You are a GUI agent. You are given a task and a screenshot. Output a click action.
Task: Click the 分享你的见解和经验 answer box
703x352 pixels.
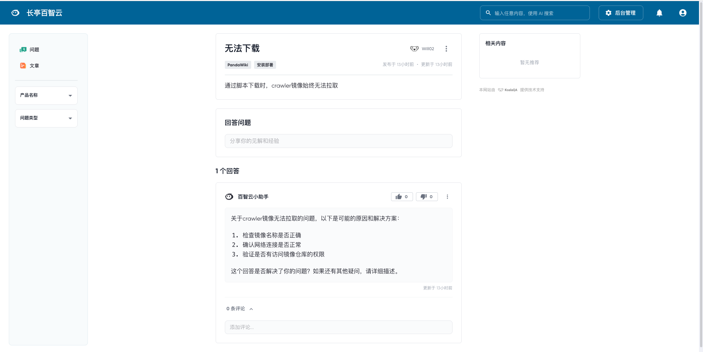point(338,141)
